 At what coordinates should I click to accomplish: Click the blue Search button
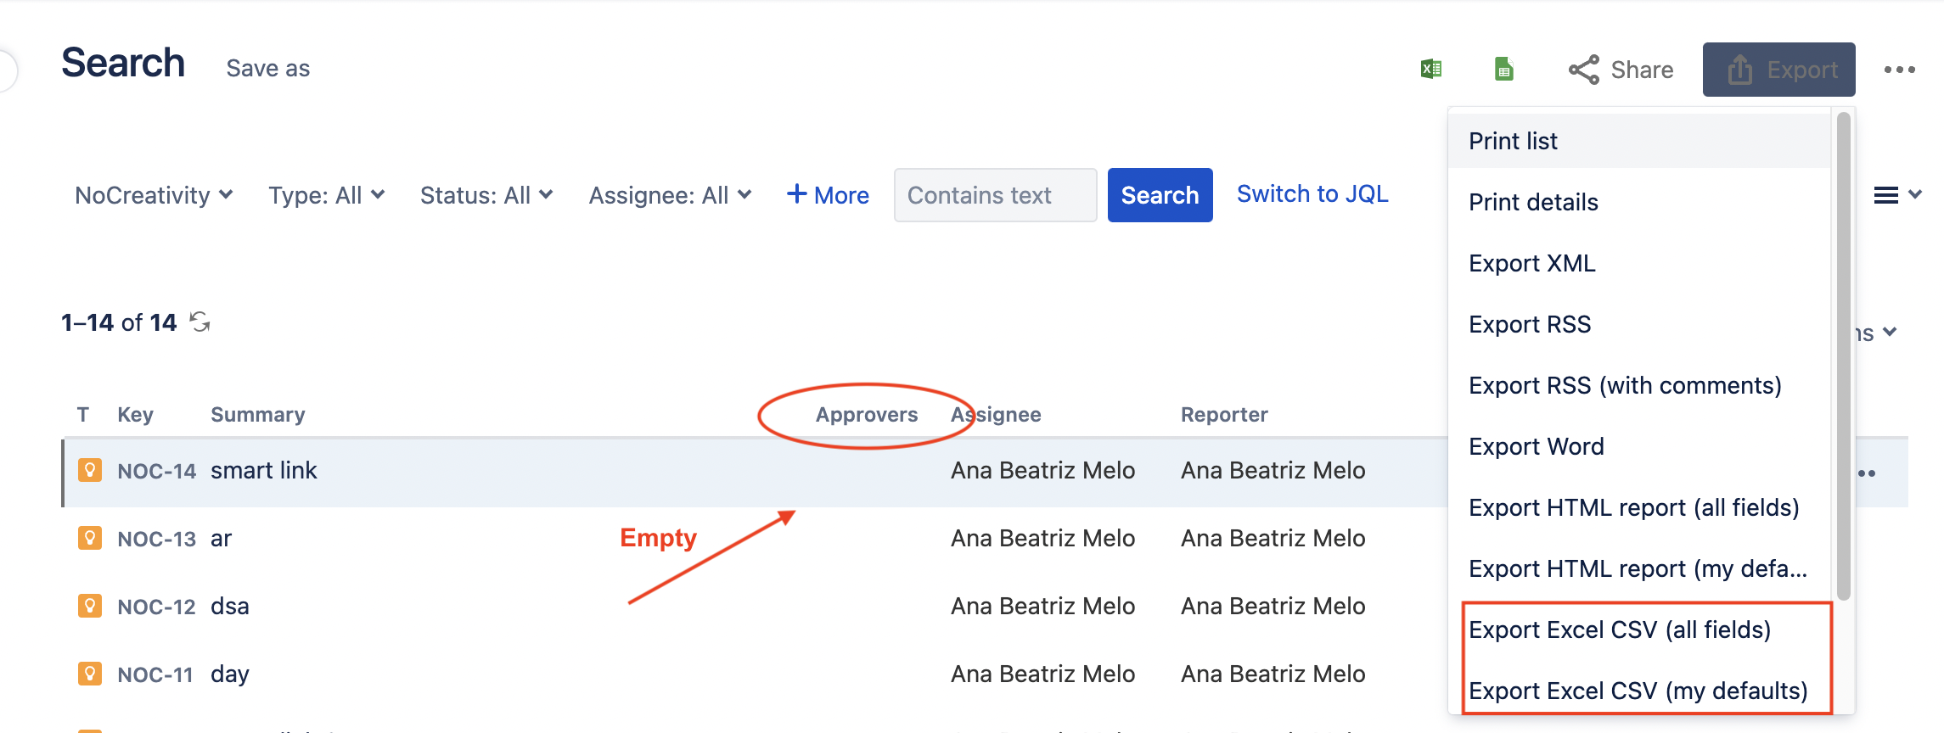click(x=1160, y=195)
